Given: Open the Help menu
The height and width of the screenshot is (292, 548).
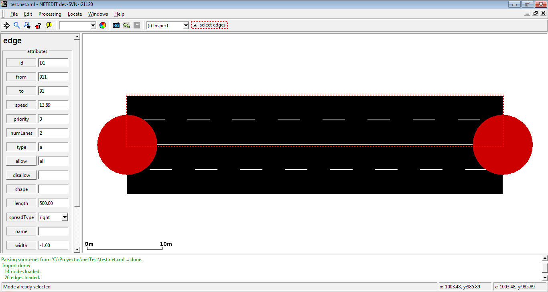Looking at the screenshot, I should click(x=119, y=14).
